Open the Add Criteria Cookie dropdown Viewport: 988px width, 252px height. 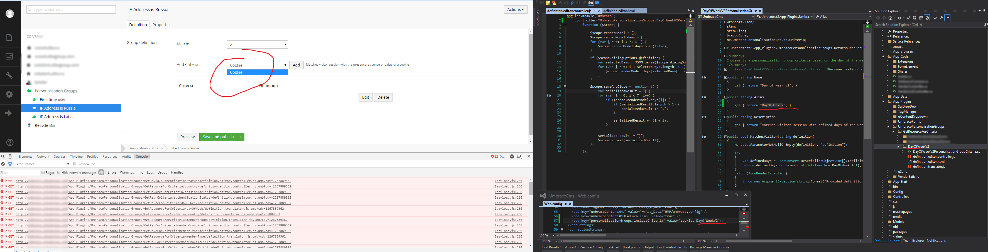pyautogui.click(x=257, y=65)
